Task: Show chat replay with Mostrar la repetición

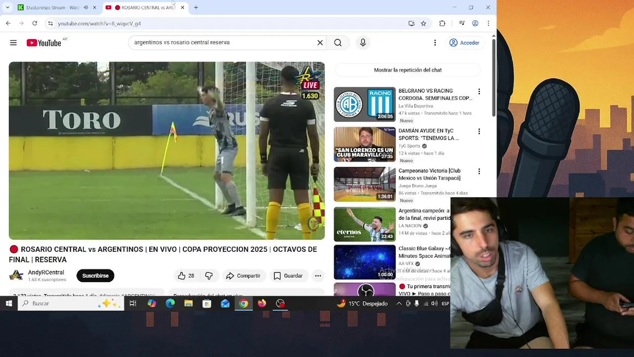Action: (x=408, y=70)
